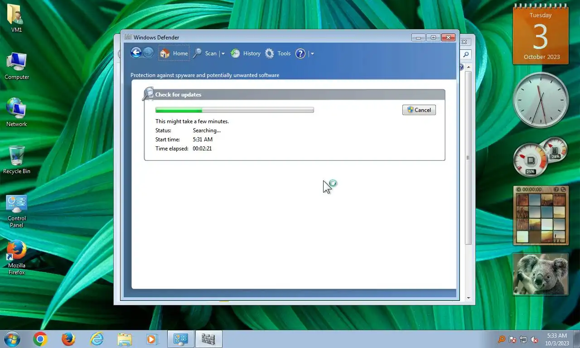Click 'This might take a few minutes.' text
This screenshot has height=348, width=580.
(x=192, y=121)
